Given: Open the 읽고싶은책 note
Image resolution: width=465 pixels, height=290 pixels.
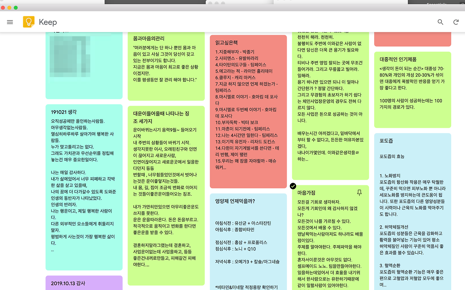Looking at the screenshot, I should (x=248, y=109).
